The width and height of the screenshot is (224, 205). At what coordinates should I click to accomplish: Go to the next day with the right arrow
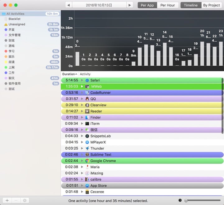click(x=130, y=5)
